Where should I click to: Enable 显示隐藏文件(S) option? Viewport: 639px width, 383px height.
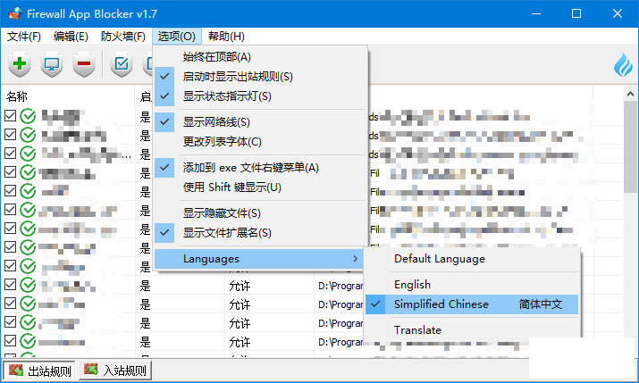point(260,213)
